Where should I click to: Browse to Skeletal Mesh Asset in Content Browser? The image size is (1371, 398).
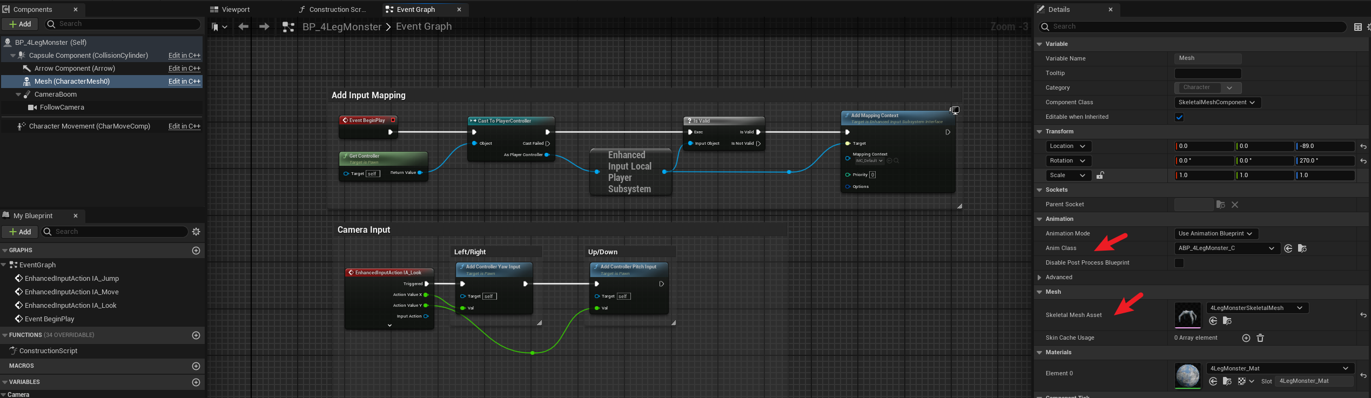coord(1227,321)
